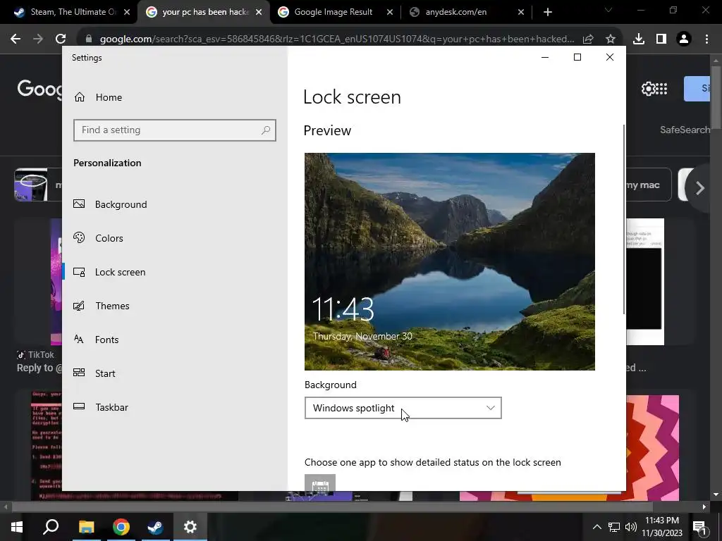Open Chrome profile avatar

[684, 39]
